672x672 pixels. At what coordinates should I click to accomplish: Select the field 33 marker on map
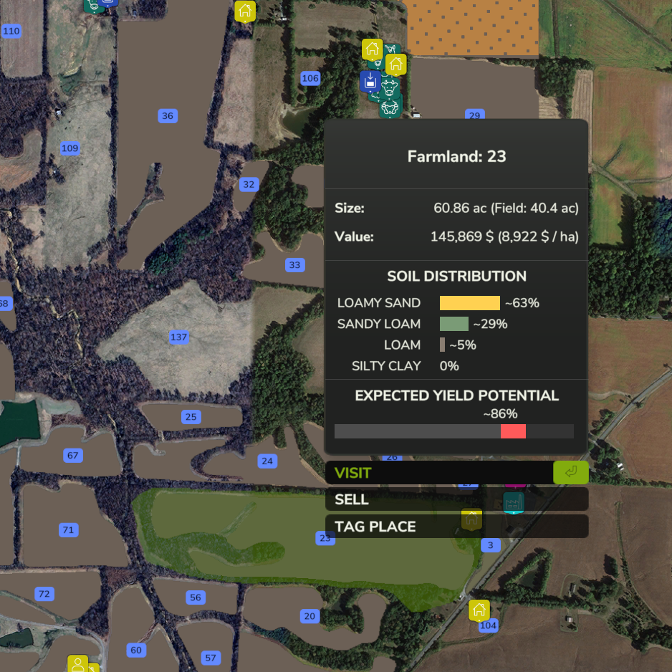(x=294, y=265)
